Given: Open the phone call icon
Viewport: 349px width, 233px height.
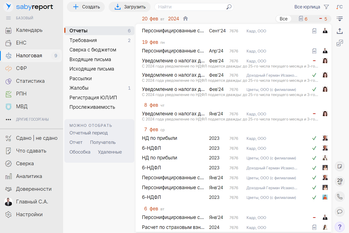Looking at the screenshot, I should [x=340, y=197].
